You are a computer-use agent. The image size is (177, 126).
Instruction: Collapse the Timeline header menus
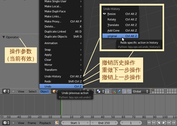point(13,123)
